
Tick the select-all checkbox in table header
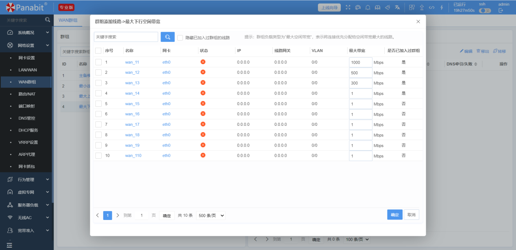pos(98,51)
